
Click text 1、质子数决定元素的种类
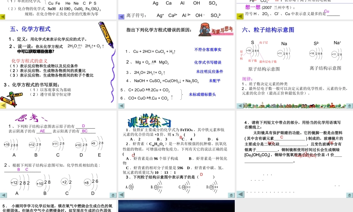(x=265, y=84)
